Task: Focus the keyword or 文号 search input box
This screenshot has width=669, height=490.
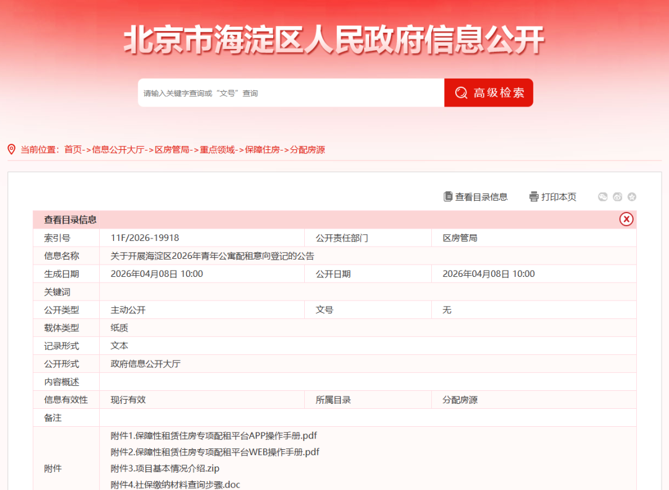Action: point(291,93)
